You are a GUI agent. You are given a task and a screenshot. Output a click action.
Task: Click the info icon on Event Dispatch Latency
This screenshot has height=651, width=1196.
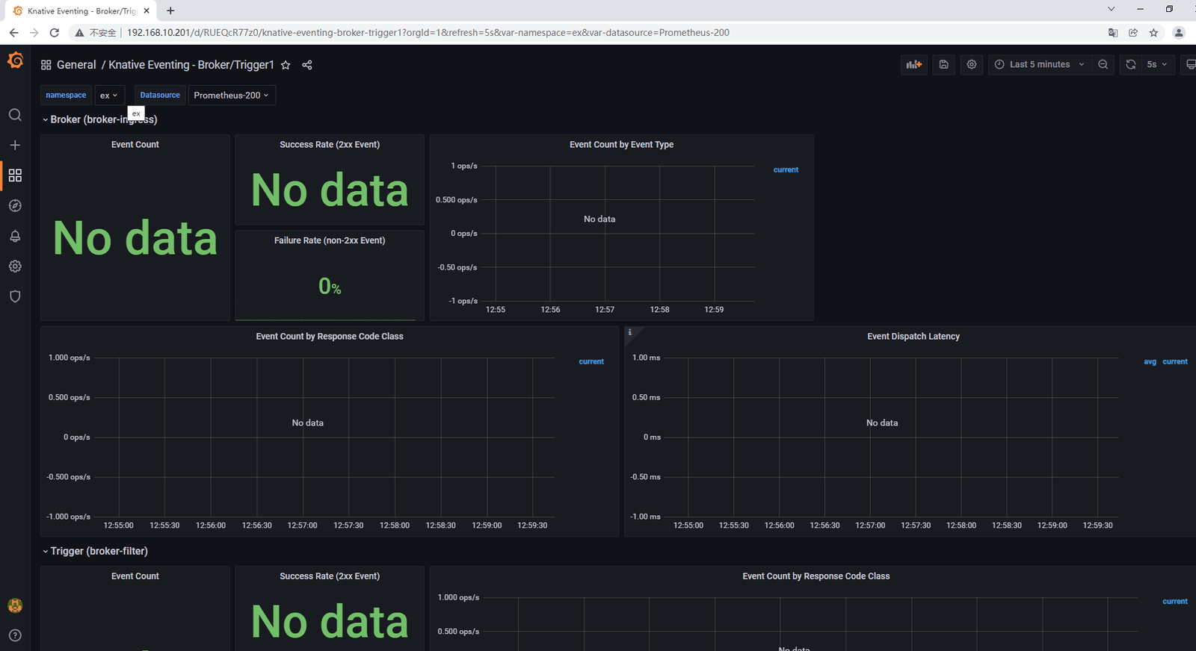(x=630, y=332)
